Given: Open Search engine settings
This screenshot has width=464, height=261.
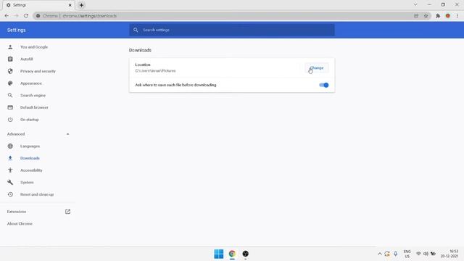Looking at the screenshot, I should pos(33,96).
